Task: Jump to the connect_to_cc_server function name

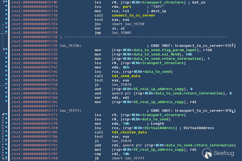Action: coord(134,15)
